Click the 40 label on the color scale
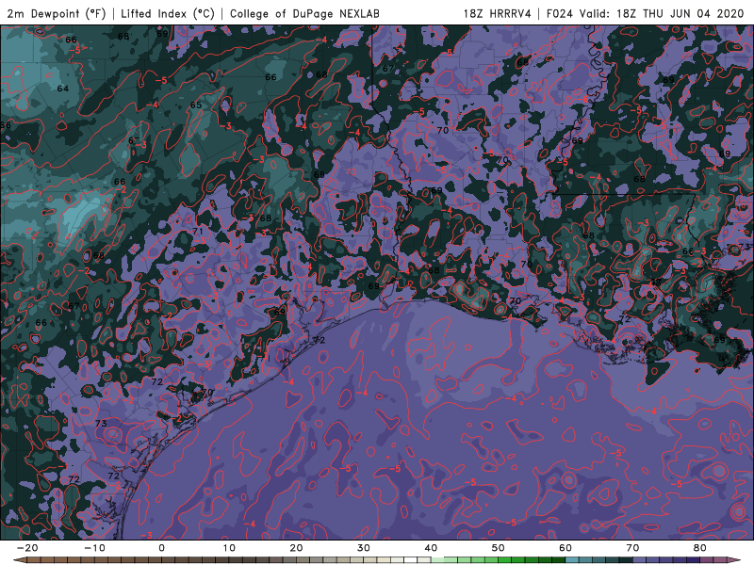 (431, 548)
